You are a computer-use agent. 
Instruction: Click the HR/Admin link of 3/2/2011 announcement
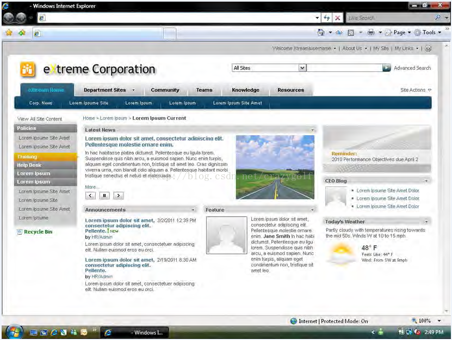[x=102, y=237]
